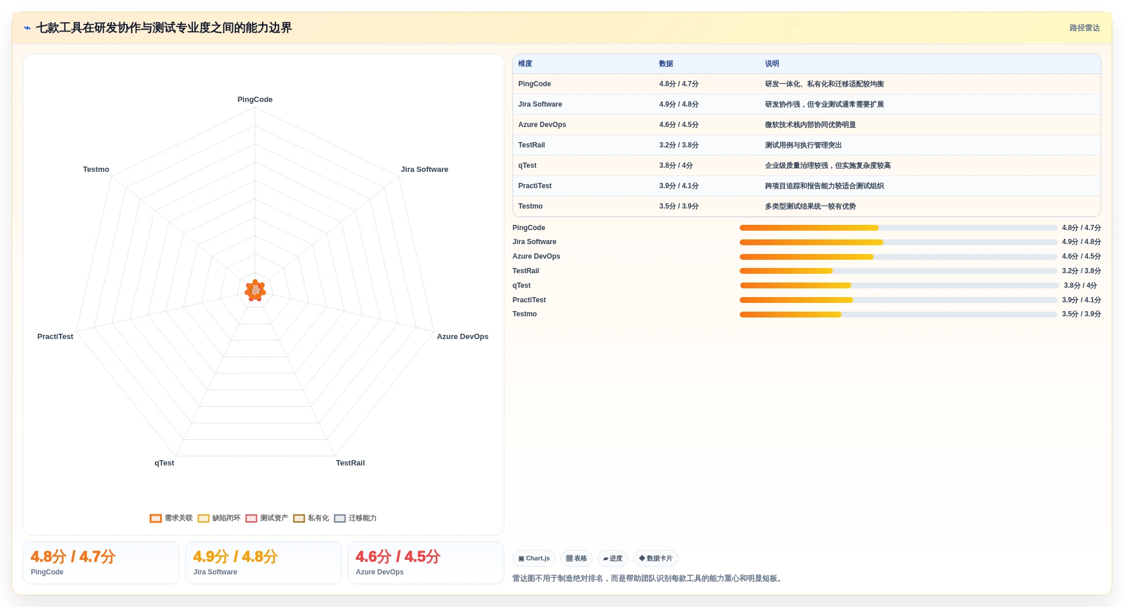The height and width of the screenshot is (607, 1124).
Task: Select the Testmo table row name
Action: [x=531, y=206]
